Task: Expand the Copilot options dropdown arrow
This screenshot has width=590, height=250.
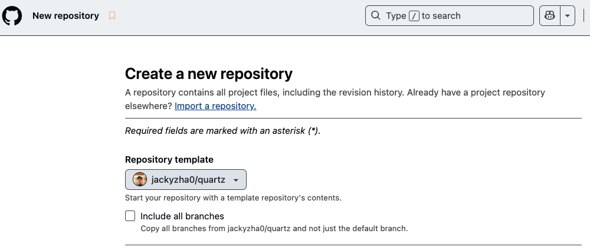Action: pos(568,15)
